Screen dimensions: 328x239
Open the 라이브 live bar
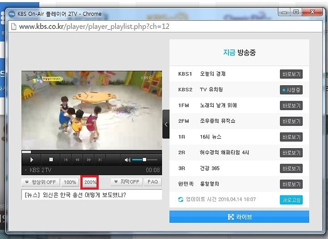(x=239, y=217)
